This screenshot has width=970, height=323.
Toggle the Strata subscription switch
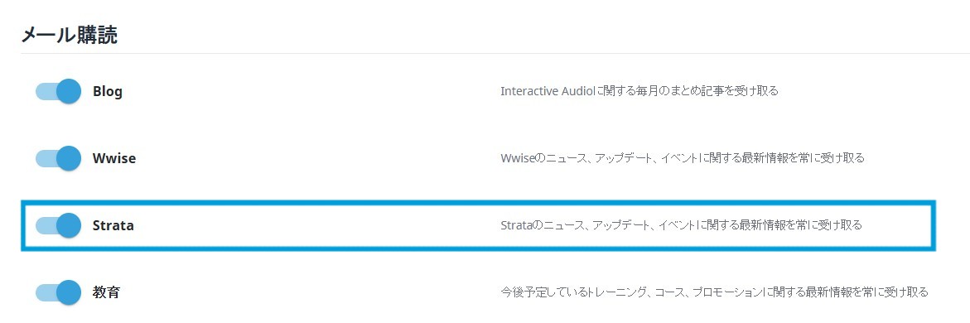[58, 225]
